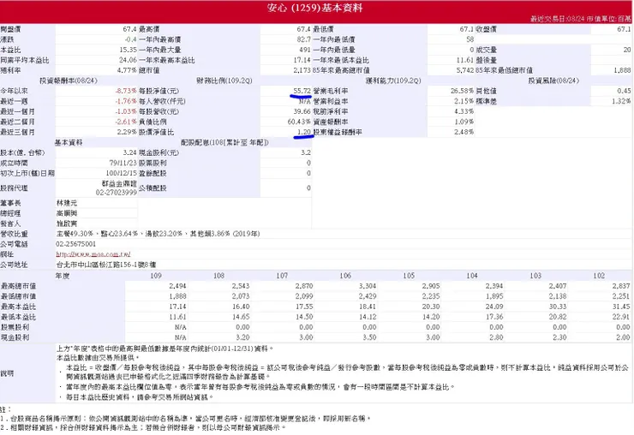Select the '106' year column header
Screen dimensions: 634x435
click(x=345, y=276)
